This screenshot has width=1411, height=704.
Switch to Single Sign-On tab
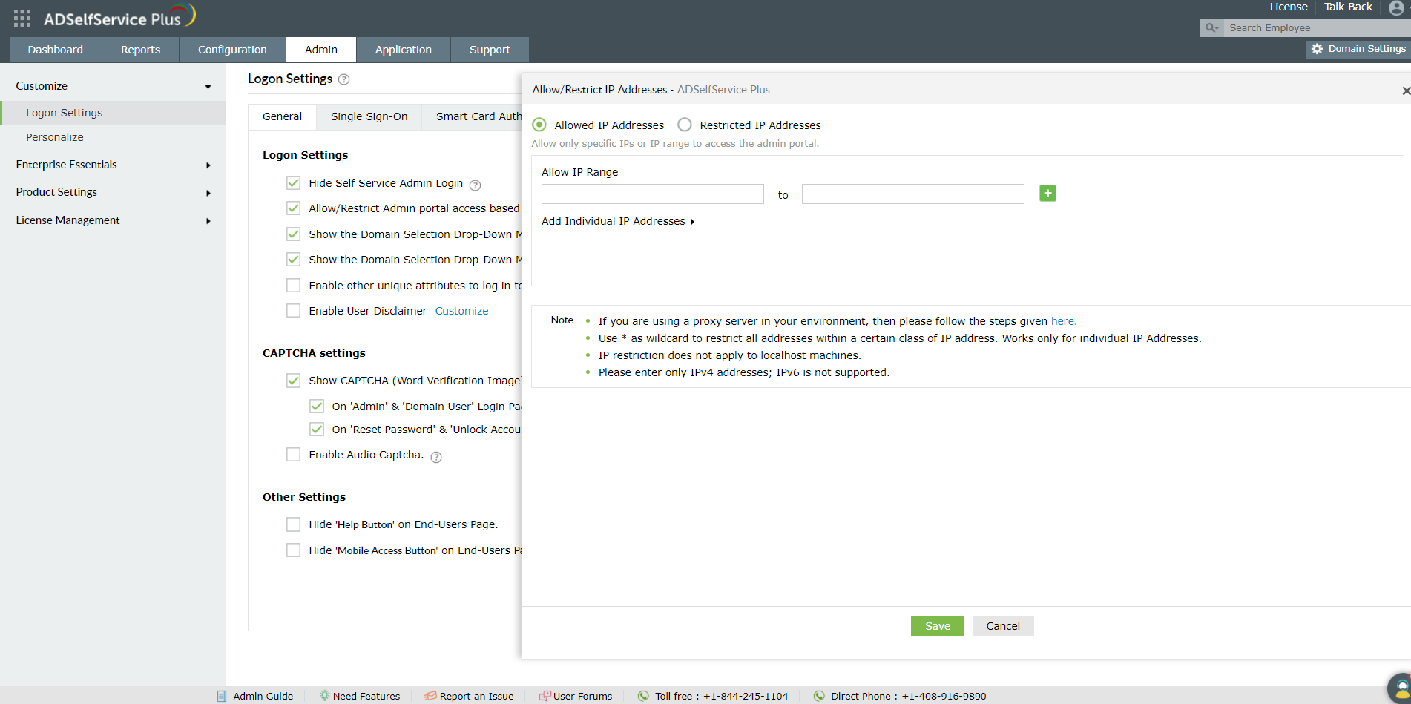coord(369,116)
